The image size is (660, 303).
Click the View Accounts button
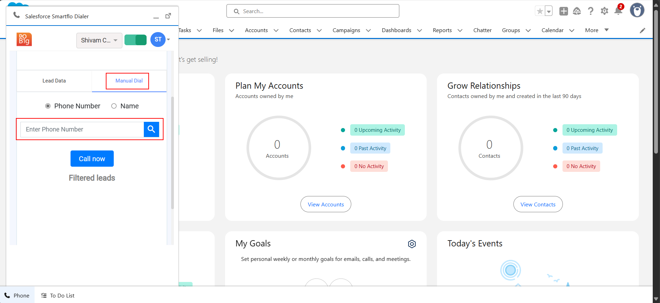(x=326, y=204)
